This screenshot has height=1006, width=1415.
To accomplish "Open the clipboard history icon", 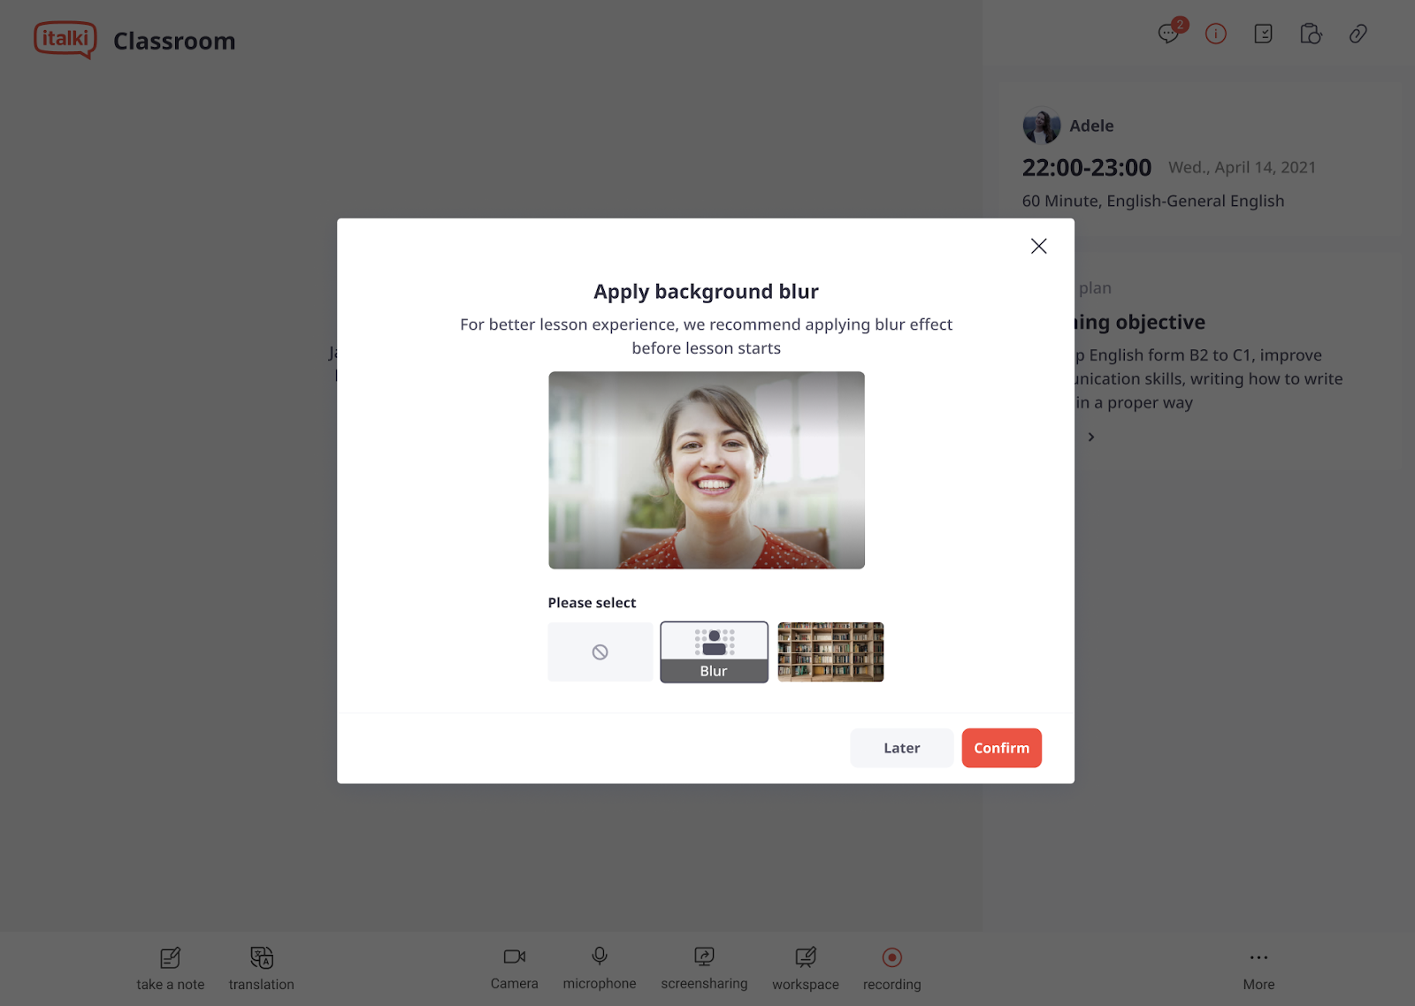I will click(1311, 34).
